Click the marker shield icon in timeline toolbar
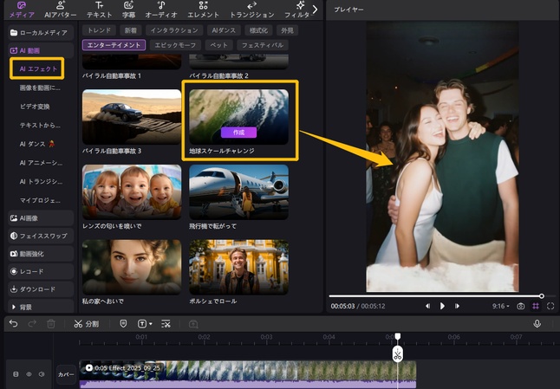This screenshot has width=560, height=389. coord(123,323)
